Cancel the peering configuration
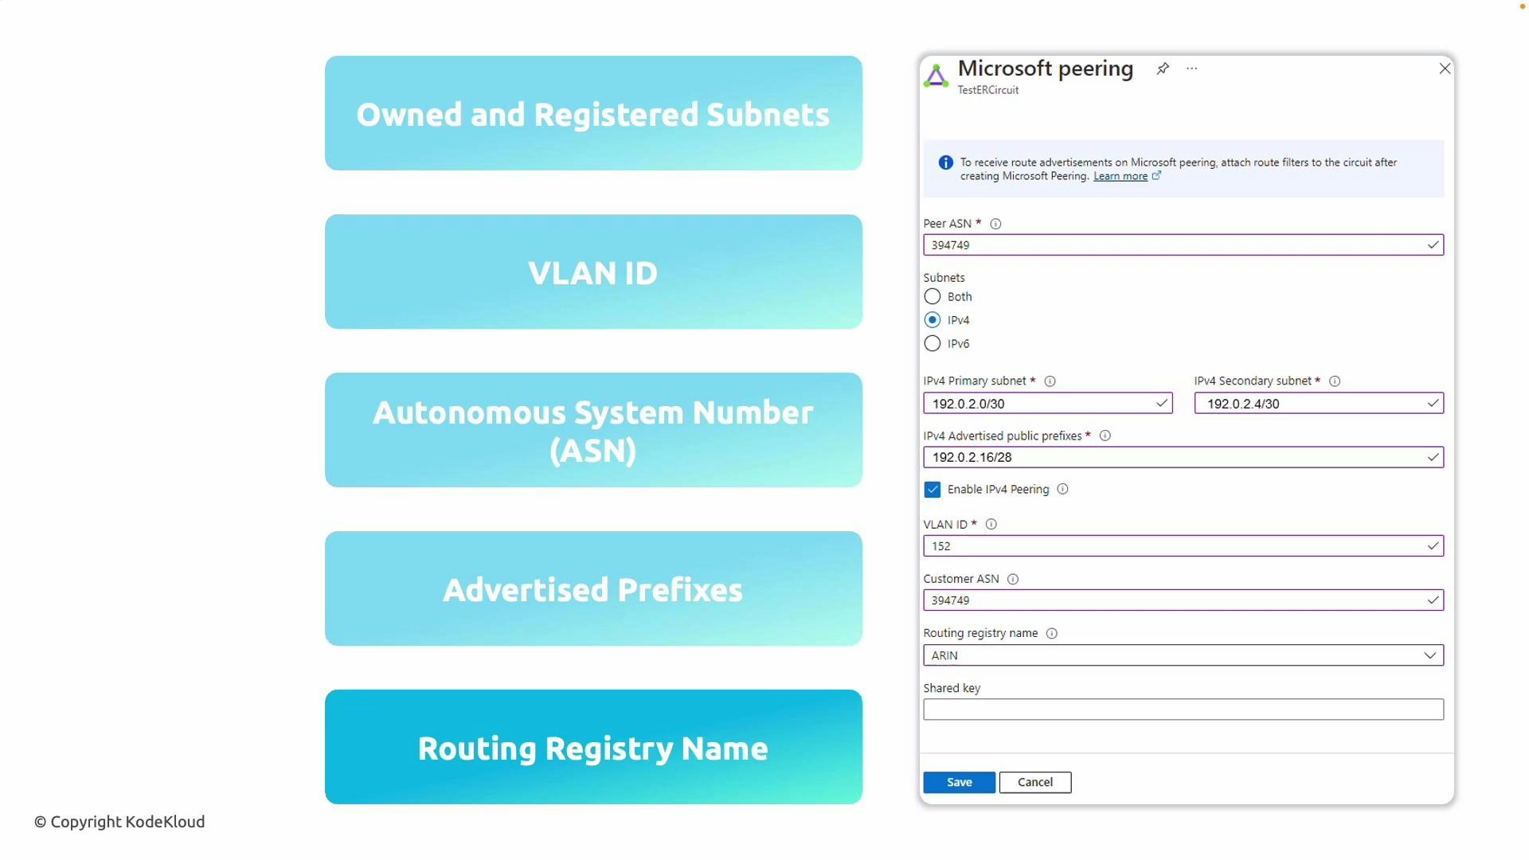Screen dimensions: 1529x860 [1035, 782]
